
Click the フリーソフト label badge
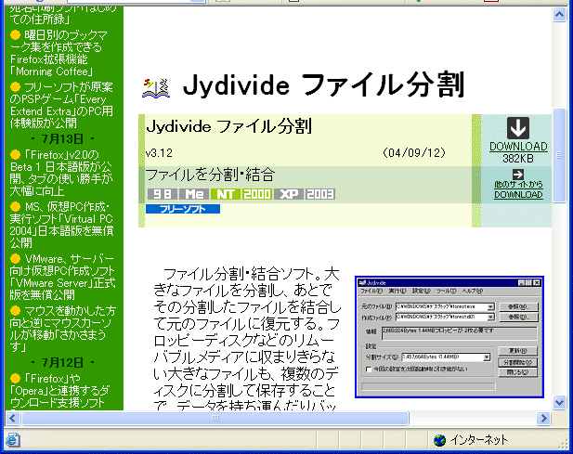pos(183,209)
